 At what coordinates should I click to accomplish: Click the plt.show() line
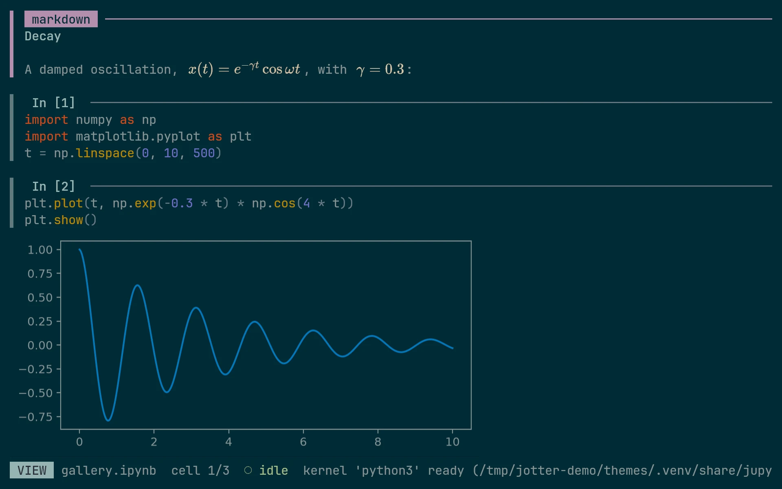pyautogui.click(x=61, y=220)
